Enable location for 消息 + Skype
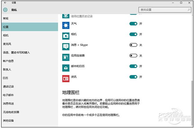The height and width of the screenshot is (128, 194). click(133, 45)
